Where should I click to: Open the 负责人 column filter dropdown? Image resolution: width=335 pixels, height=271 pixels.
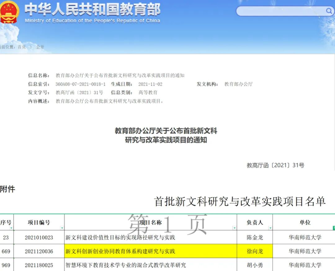(270, 228)
